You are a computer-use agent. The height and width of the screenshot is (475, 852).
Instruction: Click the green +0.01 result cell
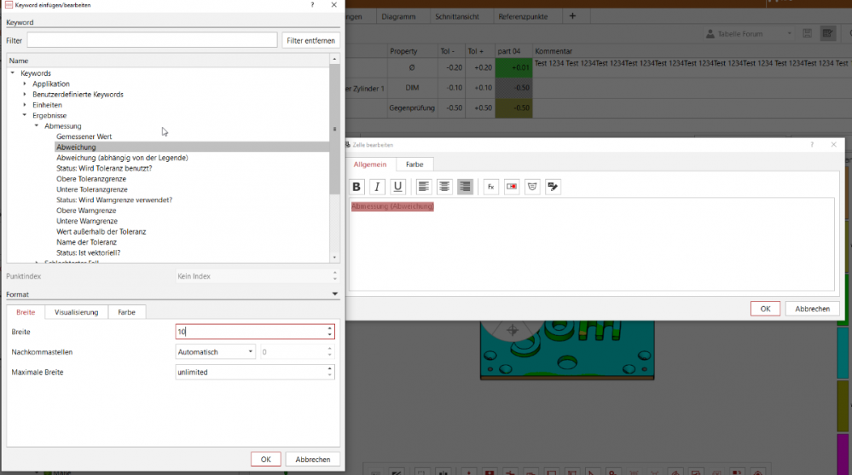514,67
